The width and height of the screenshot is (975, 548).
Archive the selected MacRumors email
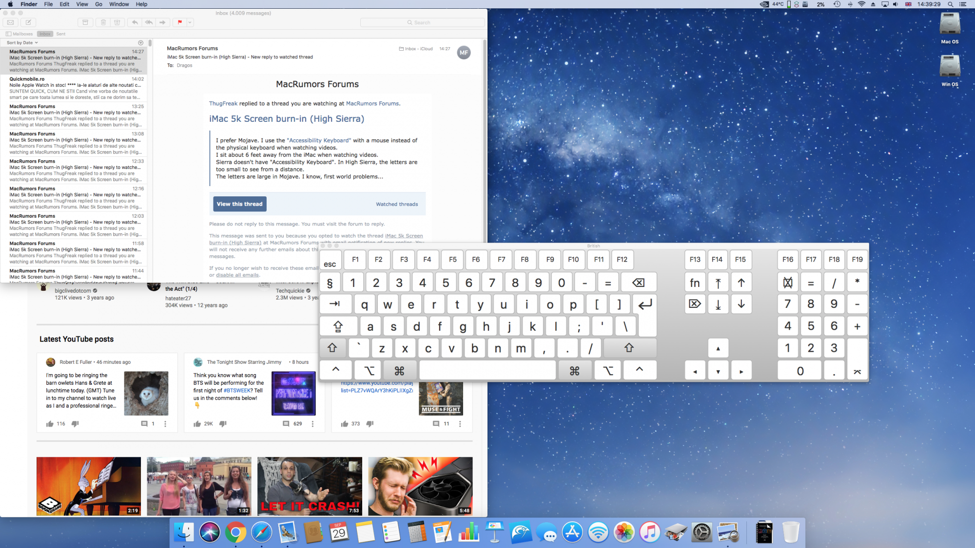click(85, 22)
